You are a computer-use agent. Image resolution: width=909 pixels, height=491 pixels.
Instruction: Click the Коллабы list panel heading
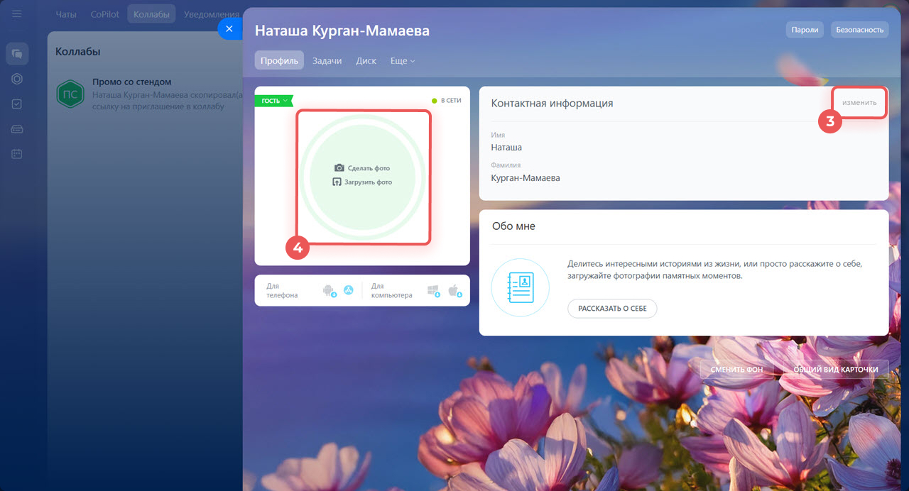pyautogui.click(x=78, y=52)
